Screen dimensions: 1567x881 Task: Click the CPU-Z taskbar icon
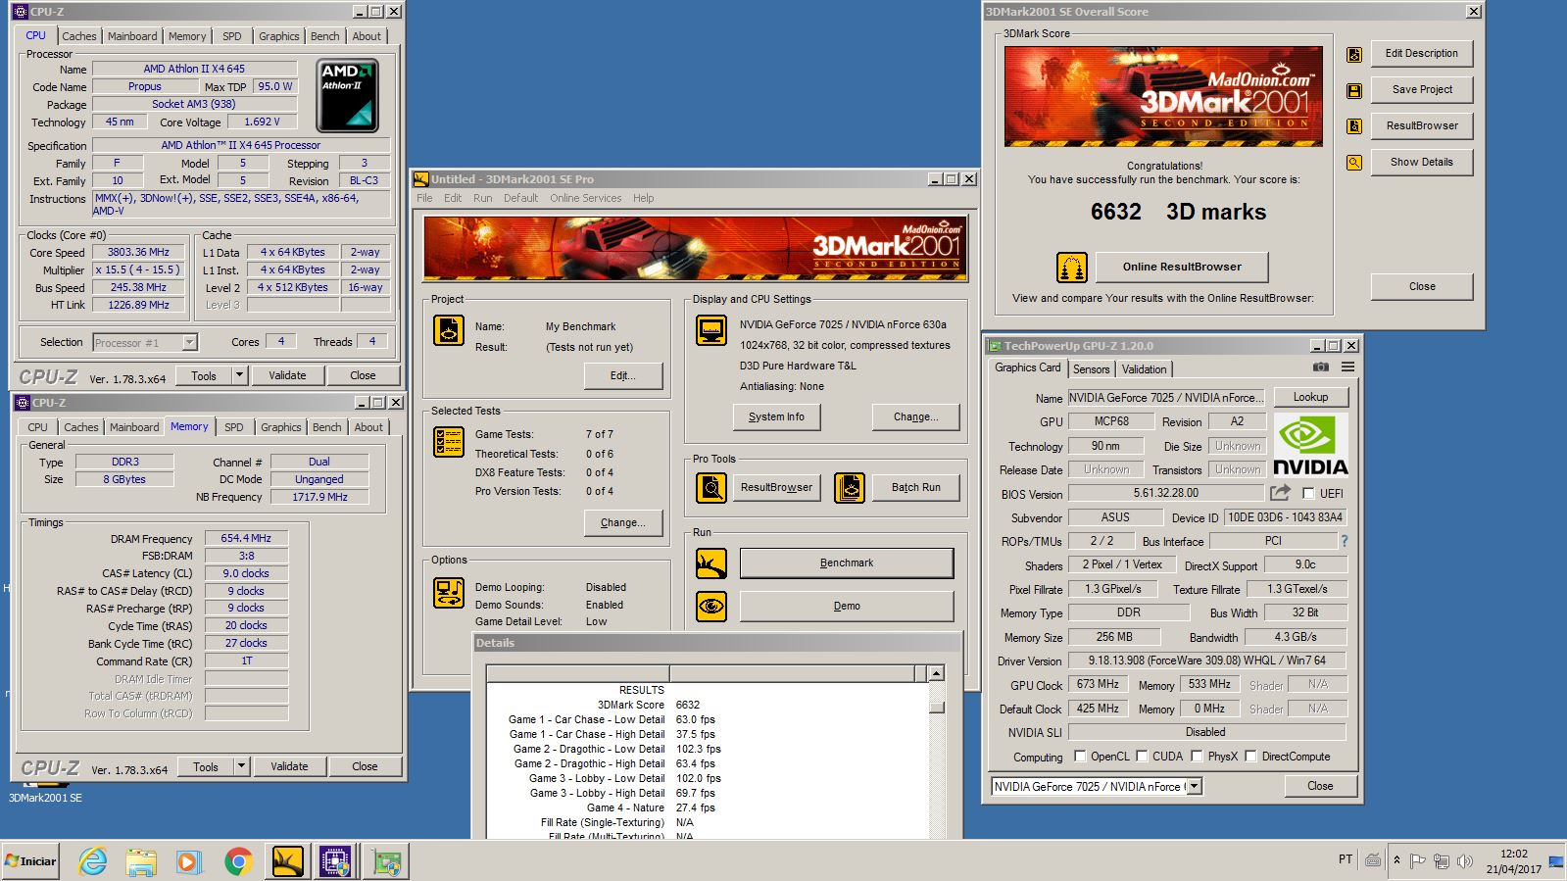pos(335,861)
